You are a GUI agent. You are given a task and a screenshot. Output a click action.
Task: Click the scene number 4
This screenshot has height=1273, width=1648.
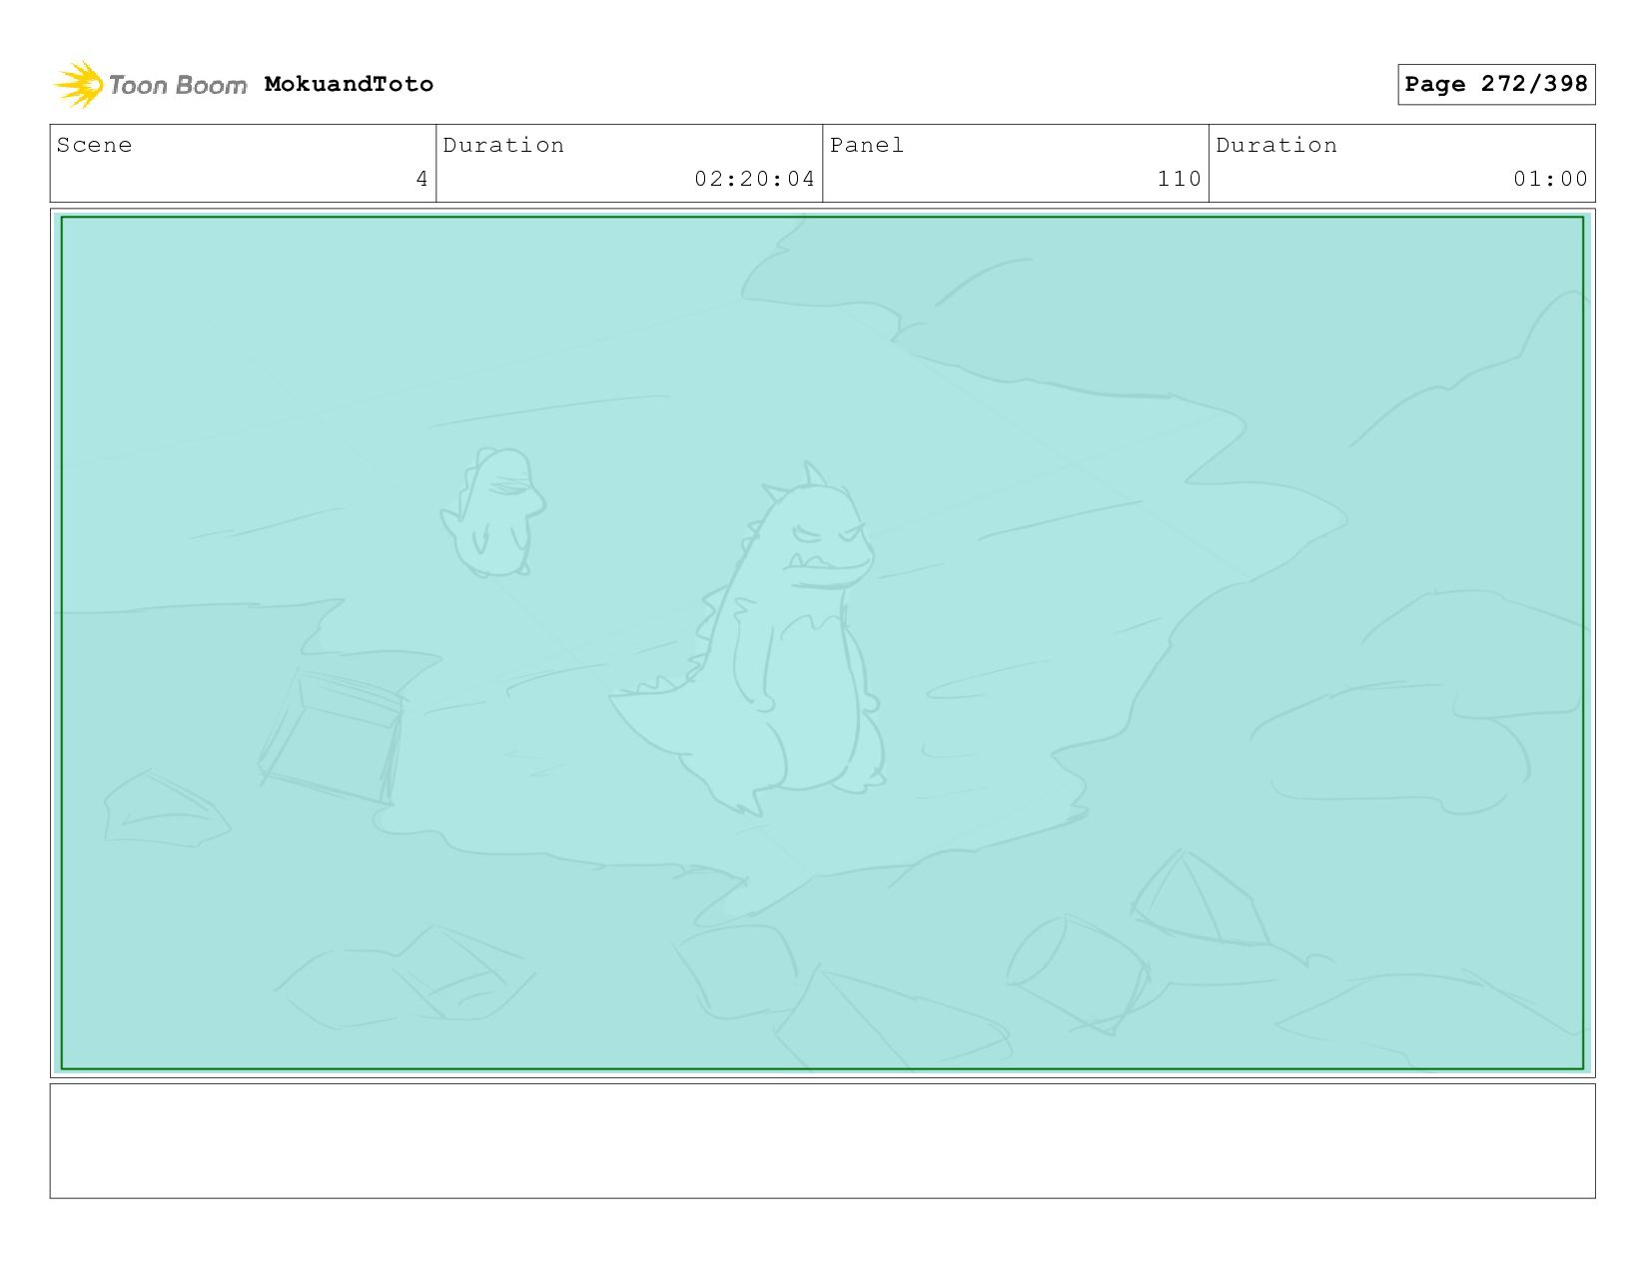tap(421, 179)
